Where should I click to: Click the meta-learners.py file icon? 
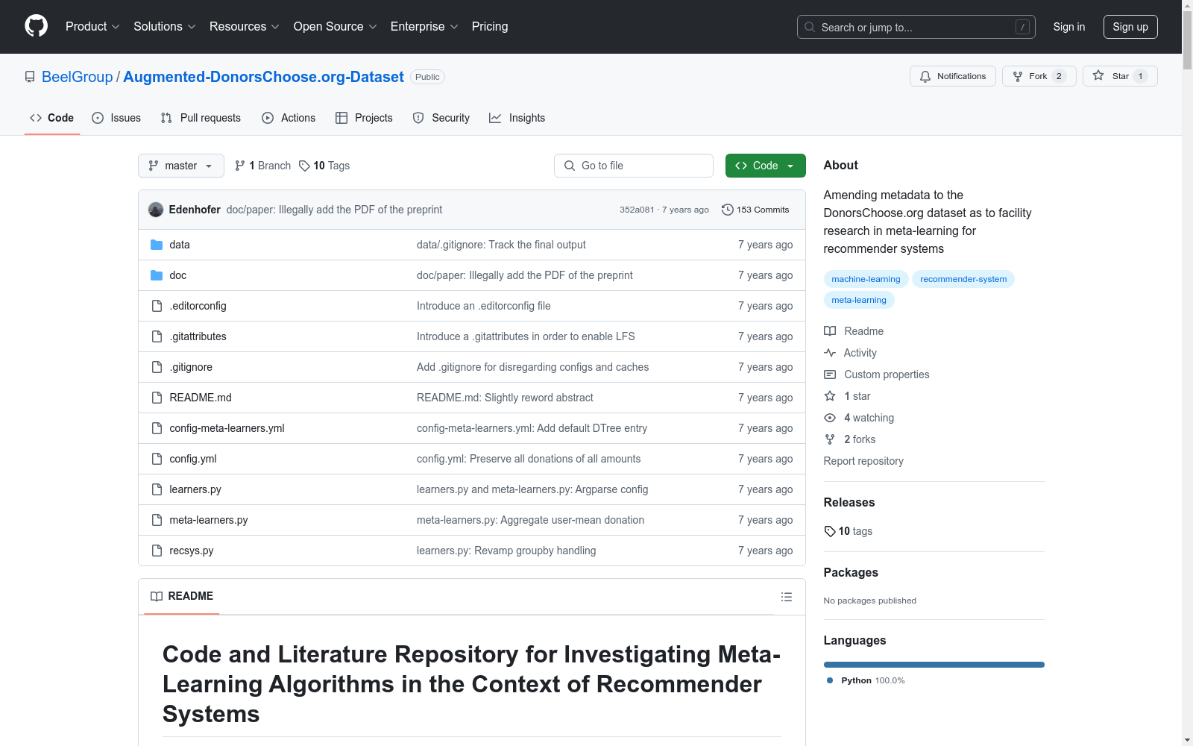(157, 520)
